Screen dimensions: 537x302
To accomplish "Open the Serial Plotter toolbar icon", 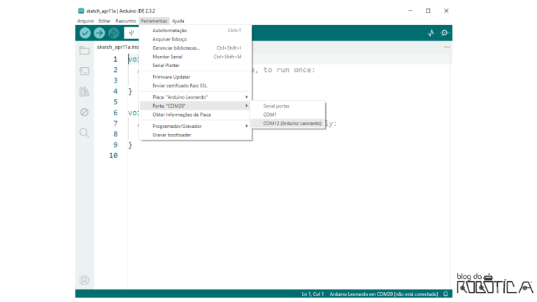I will click(x=431, y=33).
